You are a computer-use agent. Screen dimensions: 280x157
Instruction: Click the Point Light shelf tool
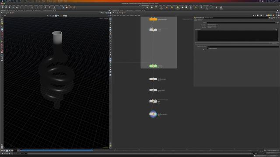tap(147, 8)
